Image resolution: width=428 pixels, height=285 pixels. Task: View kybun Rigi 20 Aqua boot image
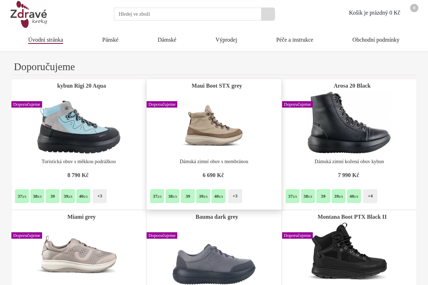click(79, 126)
